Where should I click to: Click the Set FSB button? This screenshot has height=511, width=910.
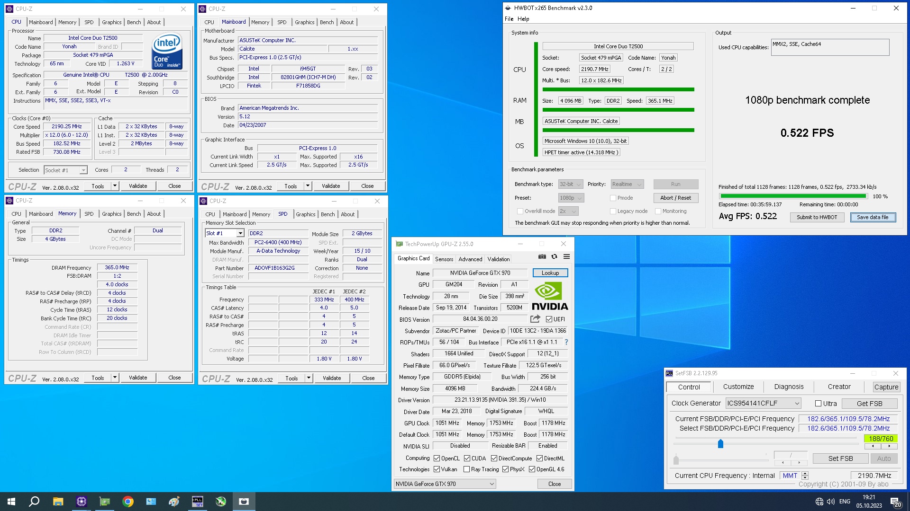point(840,458)
